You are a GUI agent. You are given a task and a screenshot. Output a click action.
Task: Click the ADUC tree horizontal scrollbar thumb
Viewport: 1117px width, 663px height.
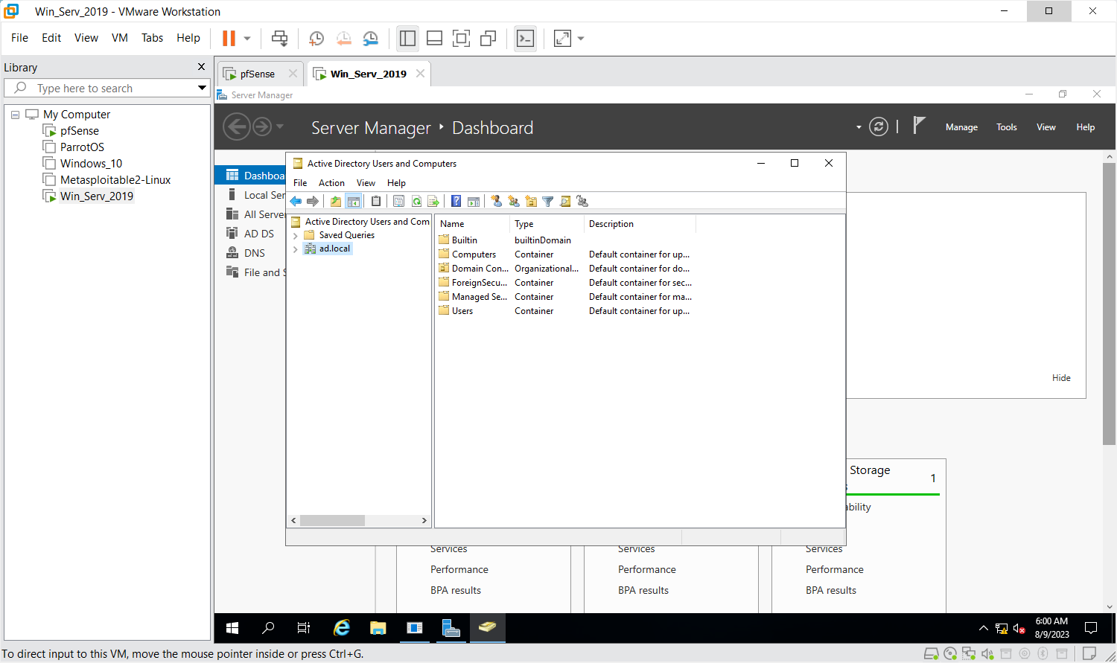tap(332, 521)
